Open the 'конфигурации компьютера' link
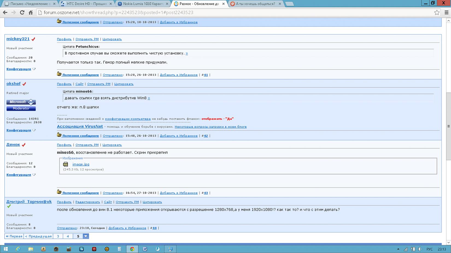This screenshot has height=253, width=451. [128, 119]
